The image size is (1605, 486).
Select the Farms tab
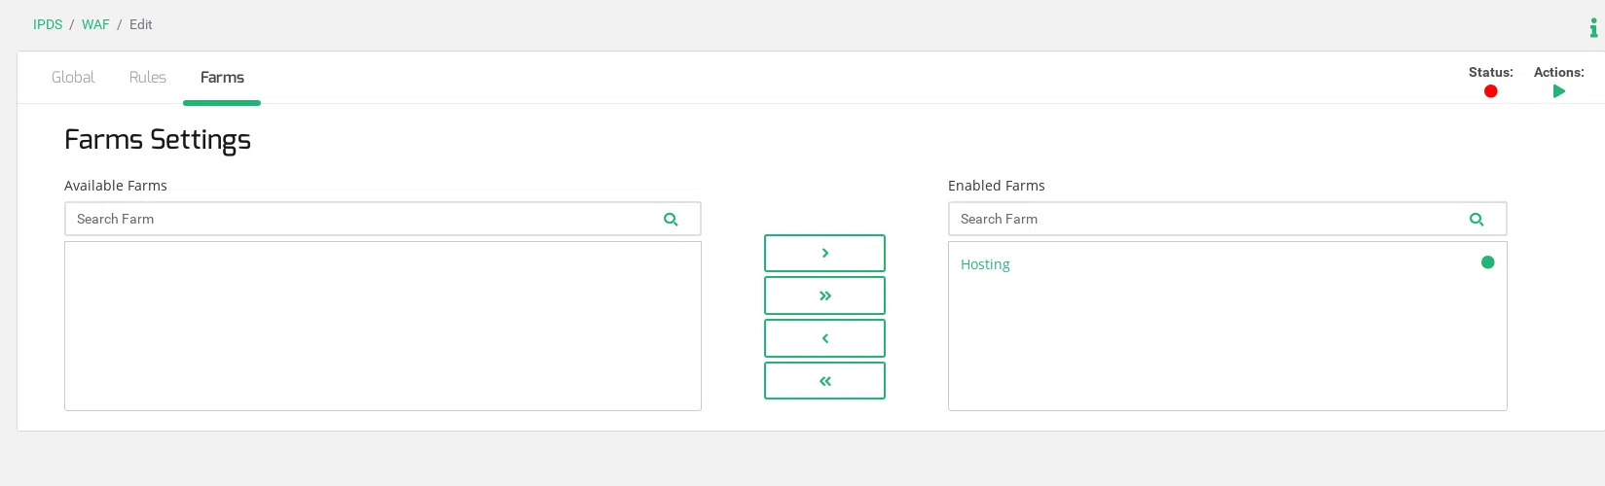pos(222,78)
